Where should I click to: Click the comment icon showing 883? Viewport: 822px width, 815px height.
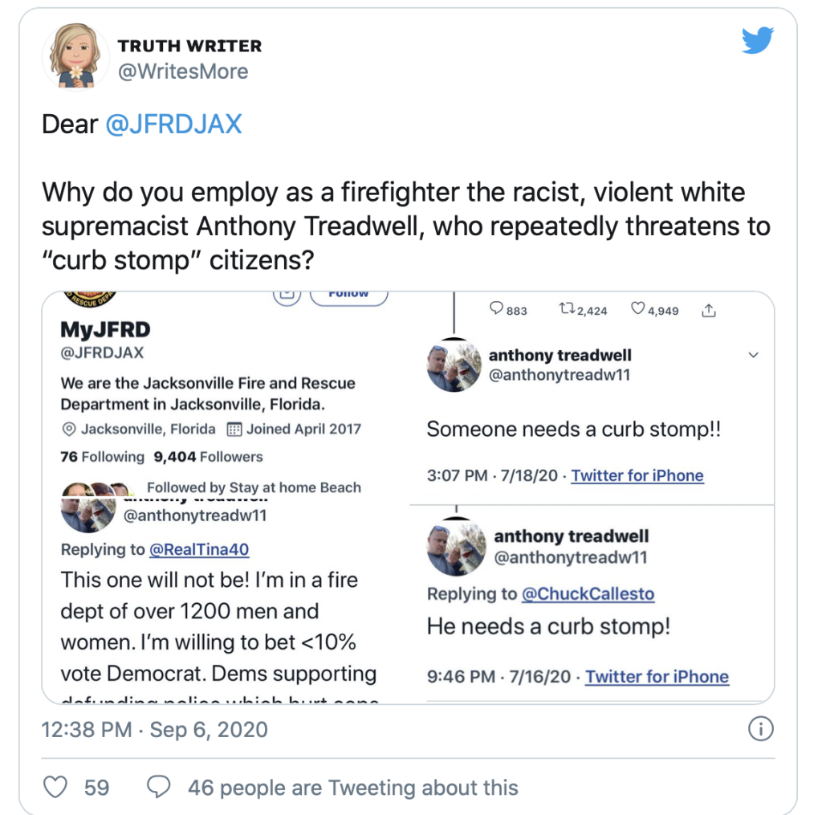coord(496,310)
